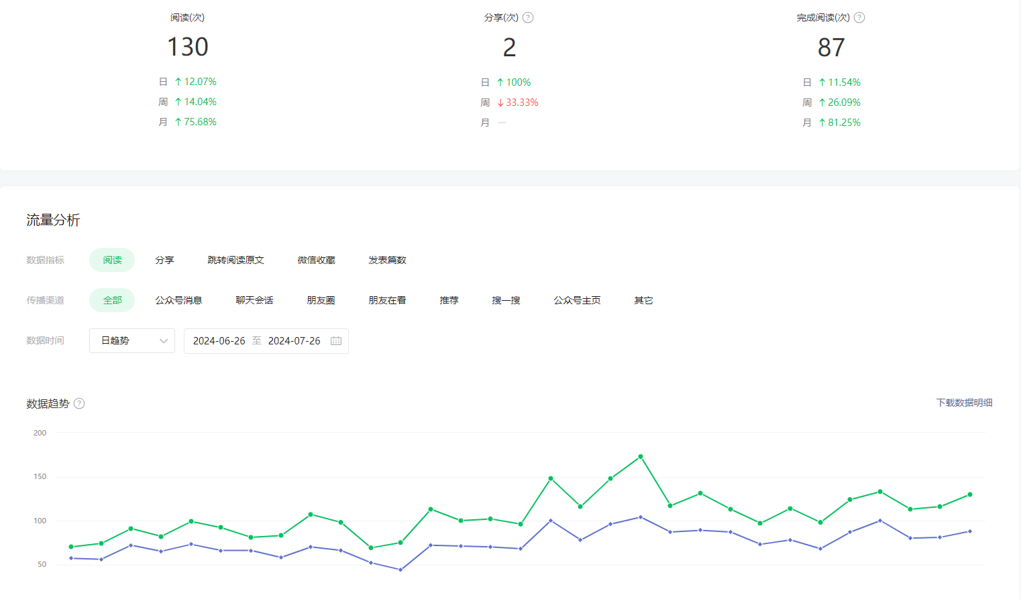Image resolution: width=1021 pixels, height=599 pixels.
Task: Choose the 全部 channel filter
Action: pyautogui.click(x=112, y=300)
